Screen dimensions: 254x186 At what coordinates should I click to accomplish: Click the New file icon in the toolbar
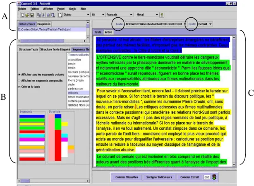click(22, 15)
